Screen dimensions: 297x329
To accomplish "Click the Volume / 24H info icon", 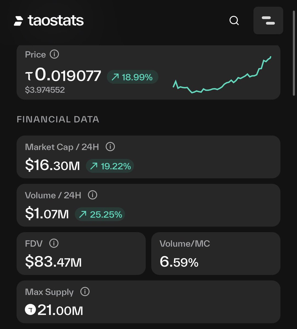I will click(x=92, y=195).
